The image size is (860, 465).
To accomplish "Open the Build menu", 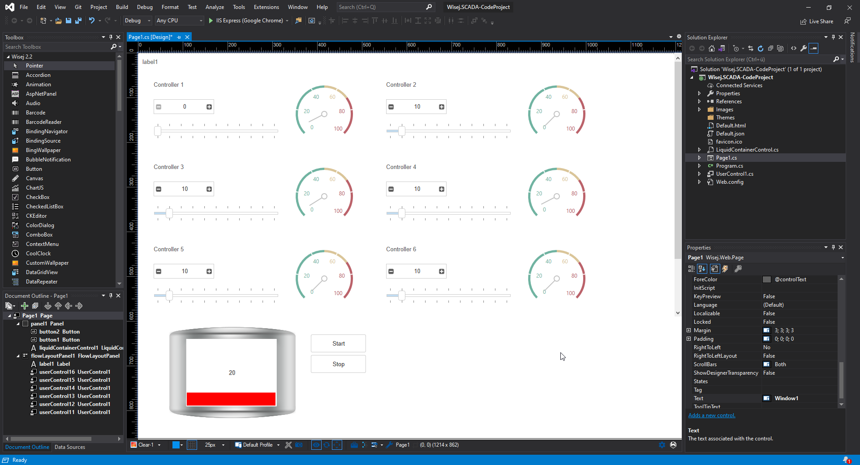I will pos(122,7).
